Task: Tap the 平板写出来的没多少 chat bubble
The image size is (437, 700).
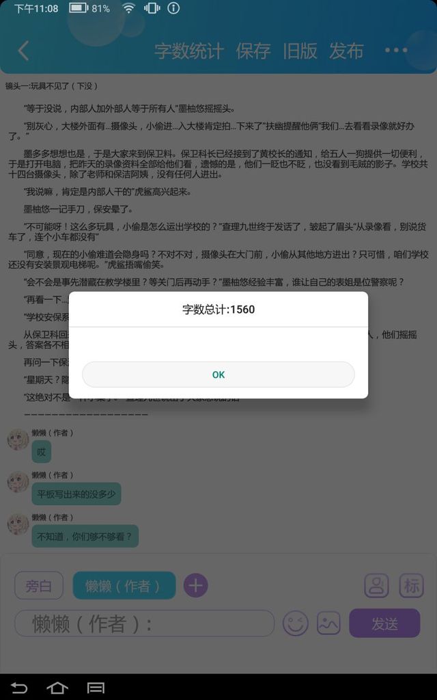Action: click(x=76, y=494)
